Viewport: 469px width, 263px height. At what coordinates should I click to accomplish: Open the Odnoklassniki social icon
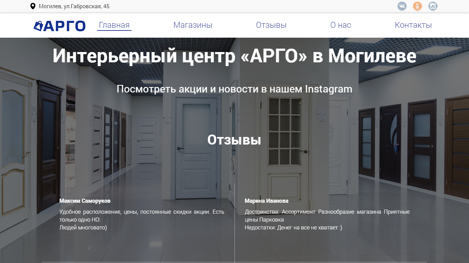click(x=417, y=6)
